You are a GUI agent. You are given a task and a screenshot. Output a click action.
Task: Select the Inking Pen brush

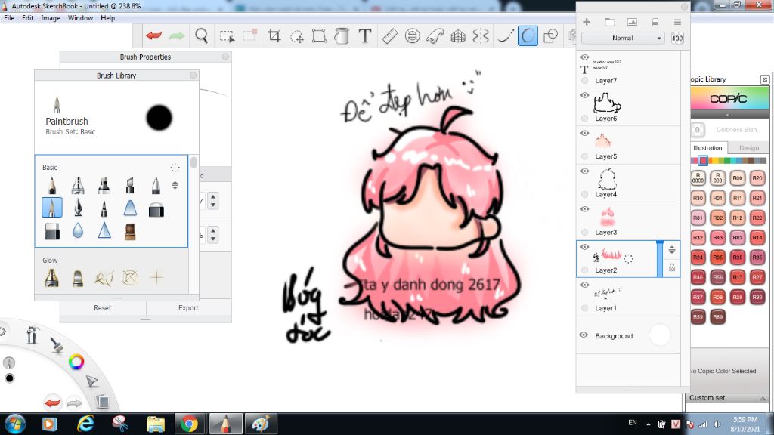78,208
